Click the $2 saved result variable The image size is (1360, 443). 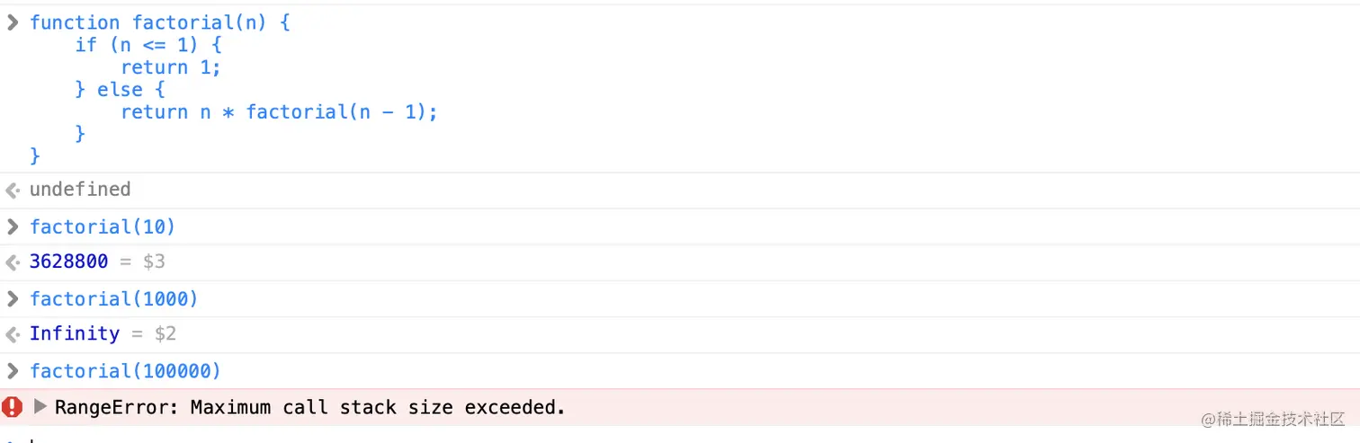click(165, 334)
